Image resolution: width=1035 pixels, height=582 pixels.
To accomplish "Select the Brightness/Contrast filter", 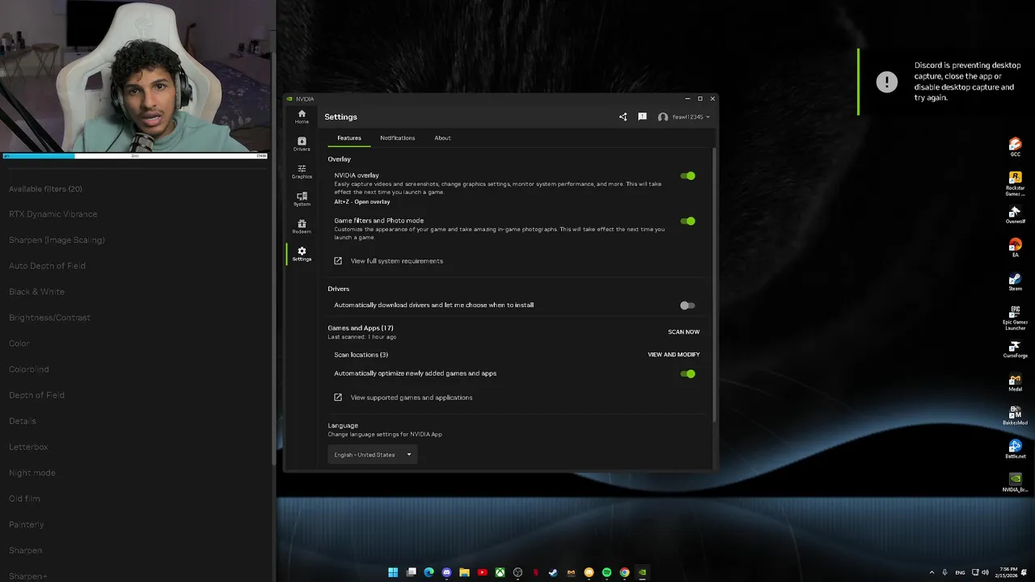I will tap(49, 318).
